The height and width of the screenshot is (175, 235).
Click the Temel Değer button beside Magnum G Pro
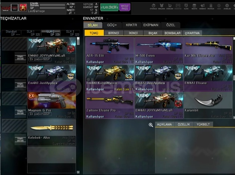(x=21, y=112)
